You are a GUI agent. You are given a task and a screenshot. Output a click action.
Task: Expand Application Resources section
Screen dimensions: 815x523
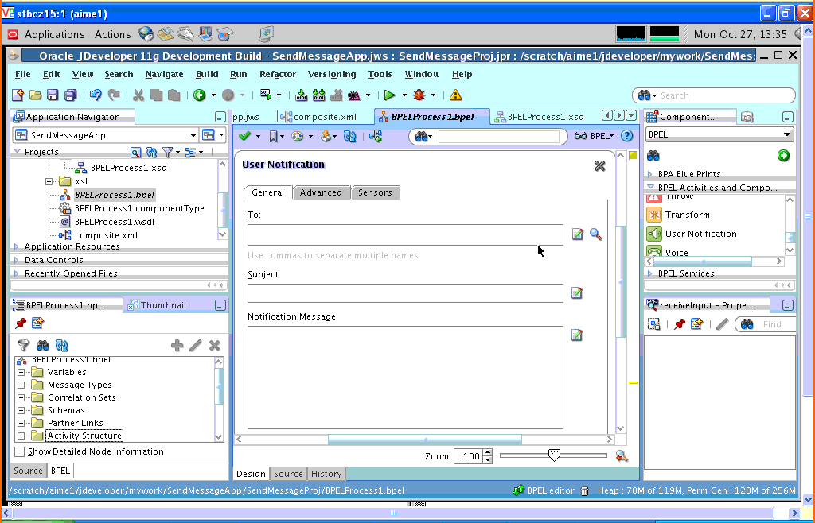(x=16, y=246)
